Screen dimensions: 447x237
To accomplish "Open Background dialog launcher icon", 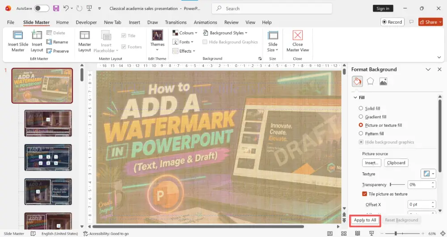I will point(260,58).
